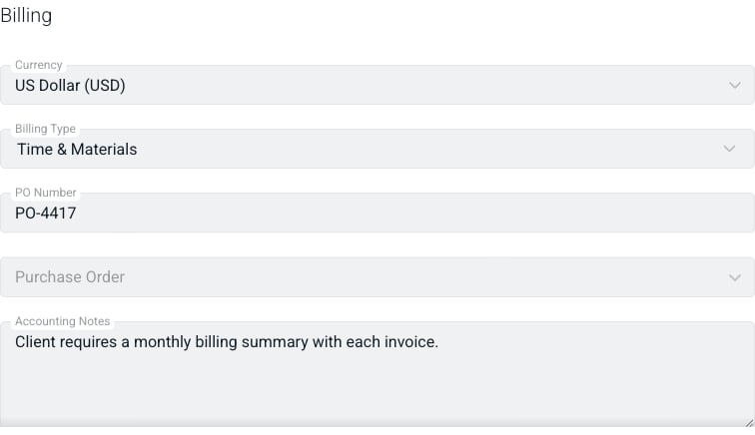
Task: Click the Billing Type chevron arrow
Action: click(729, 149)
